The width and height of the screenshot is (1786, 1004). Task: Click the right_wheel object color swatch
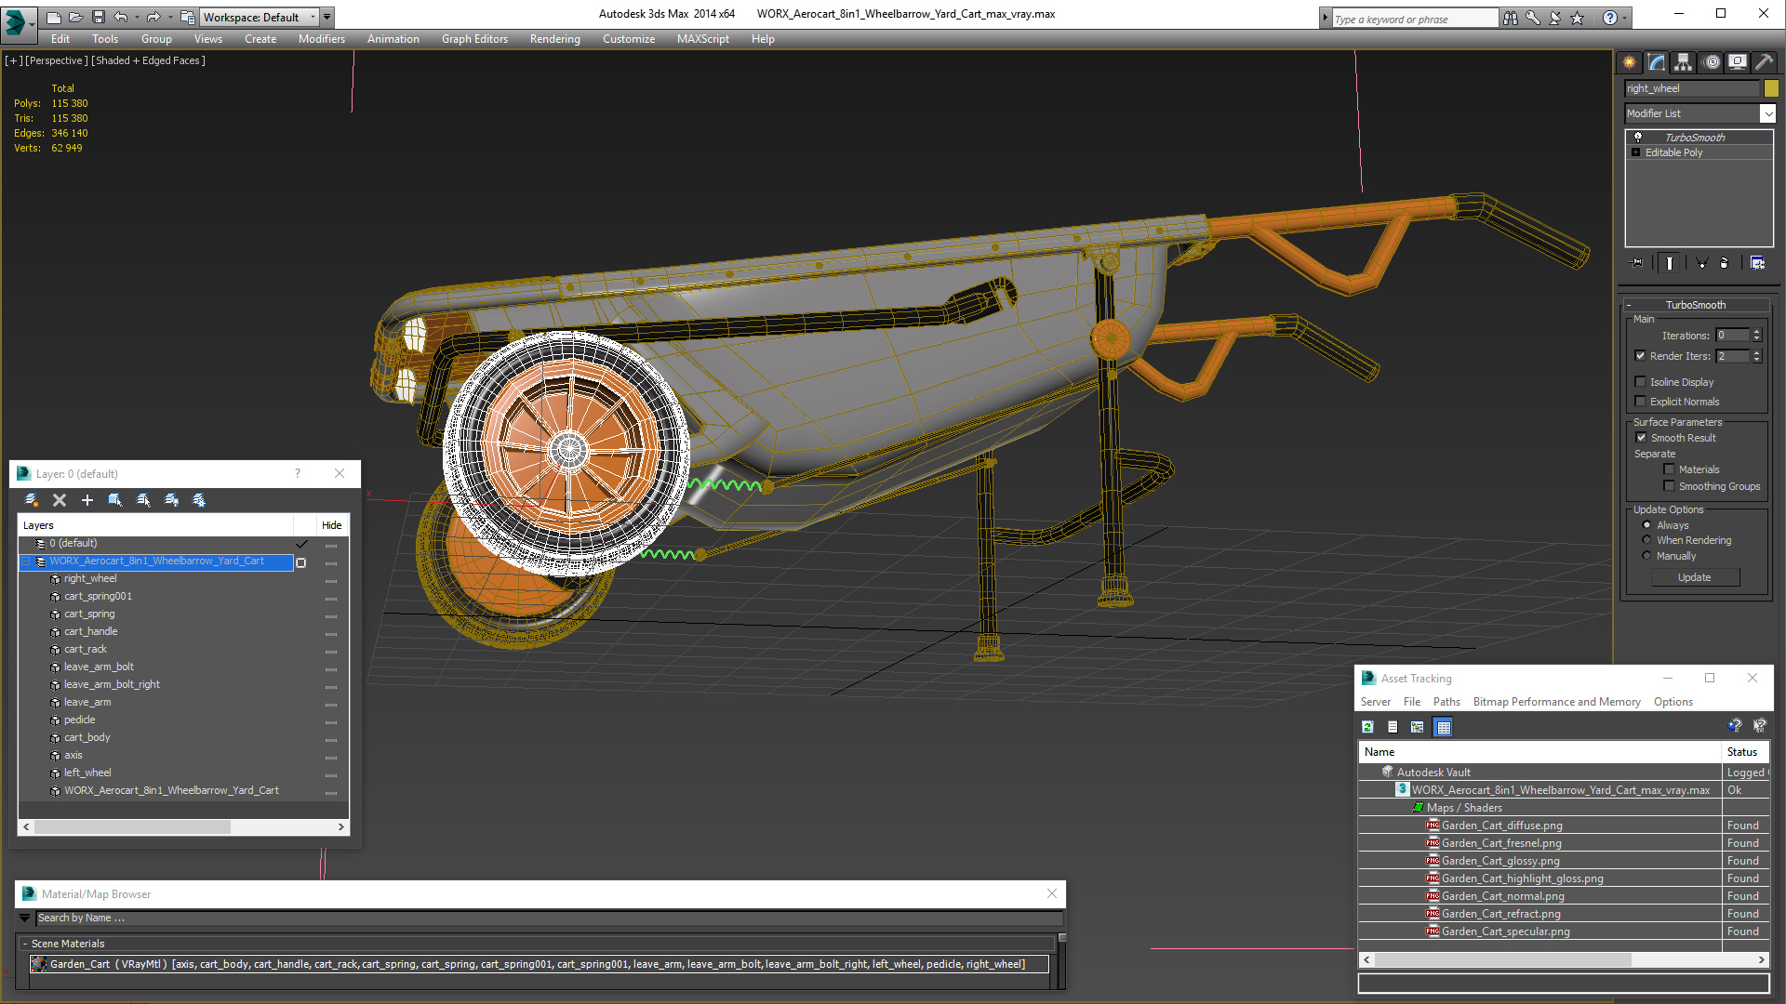1771,88
